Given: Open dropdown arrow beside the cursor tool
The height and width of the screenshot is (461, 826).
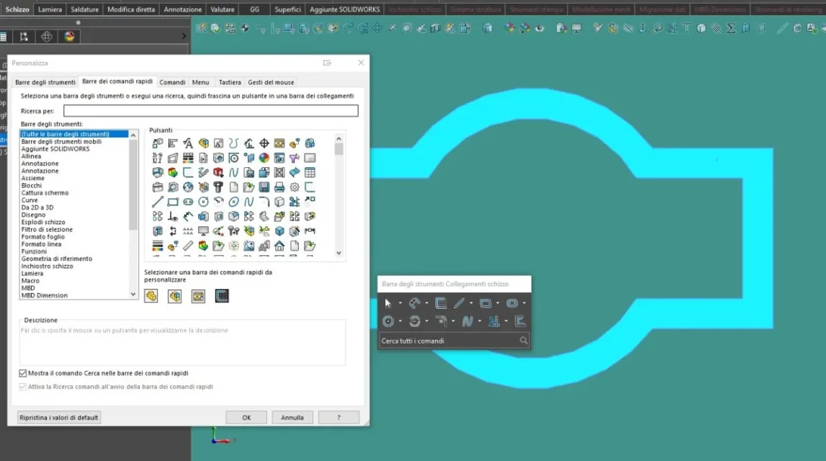Looking at the screenshot, I should [x=400, y=303].
